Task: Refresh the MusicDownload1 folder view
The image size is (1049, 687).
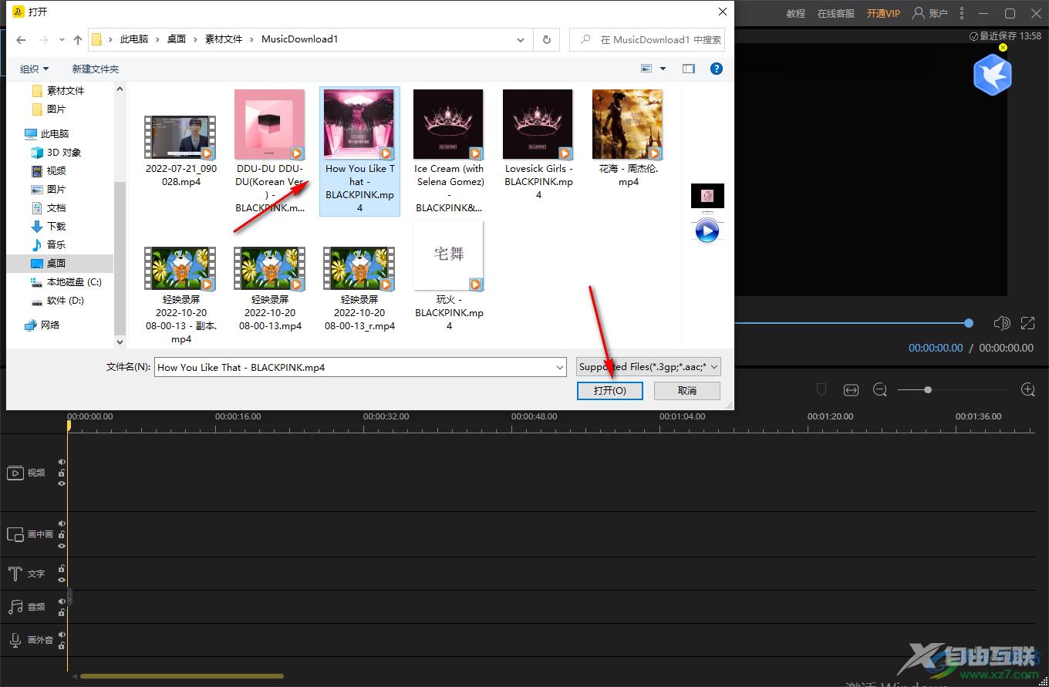Action: 547,39
